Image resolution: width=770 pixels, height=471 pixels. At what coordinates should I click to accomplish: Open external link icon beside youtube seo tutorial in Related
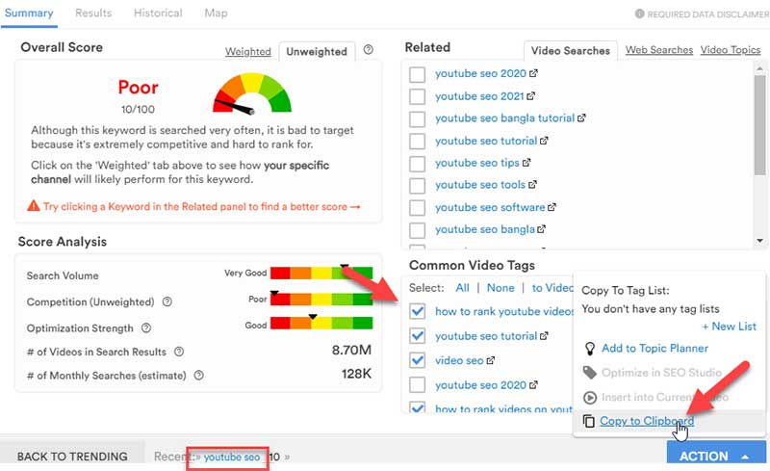(544, 141)
